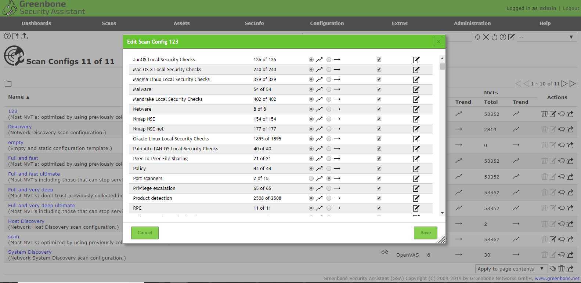Delete page contents trash icon
The image size is (581, 283).
pyautogui.click(x=562, y=269)
